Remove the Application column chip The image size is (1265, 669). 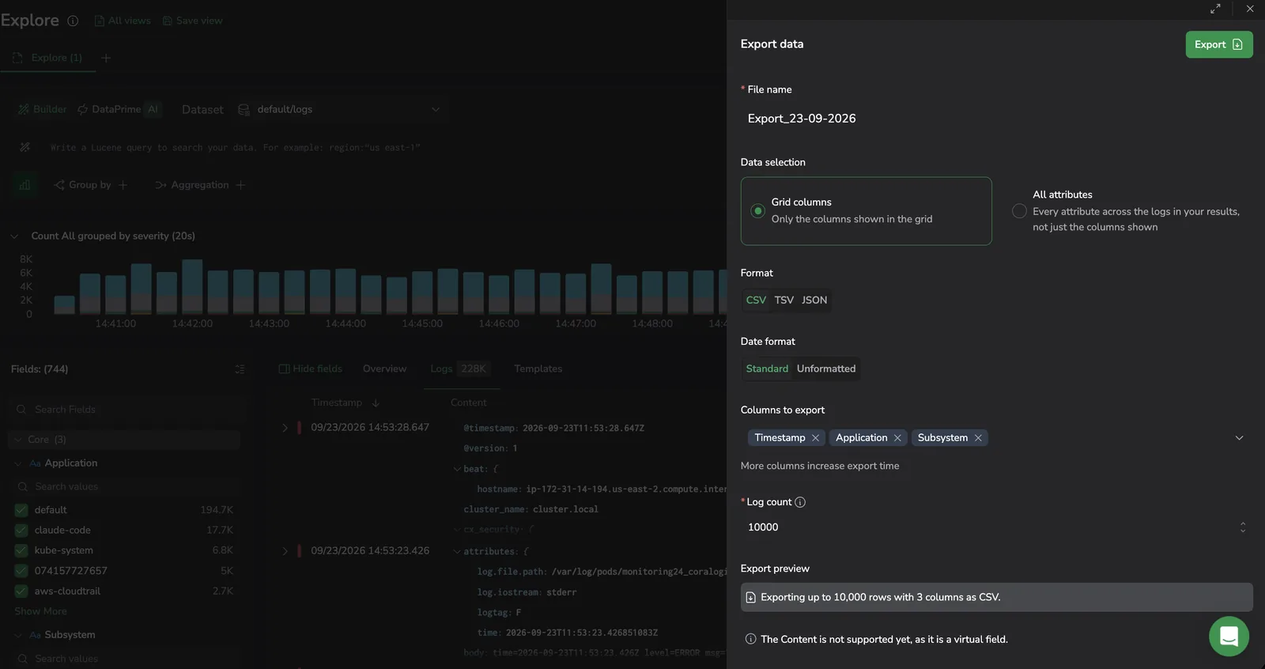pyautogui.click(x=897, y=438)
